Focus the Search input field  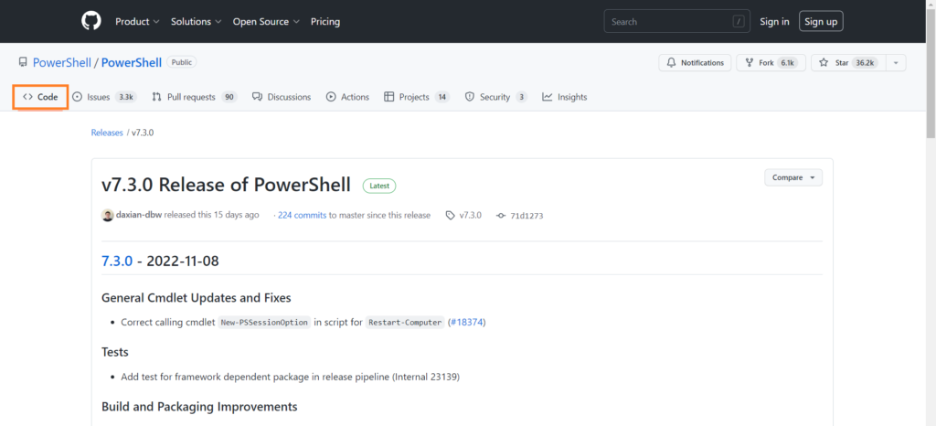tap(676, 21)
